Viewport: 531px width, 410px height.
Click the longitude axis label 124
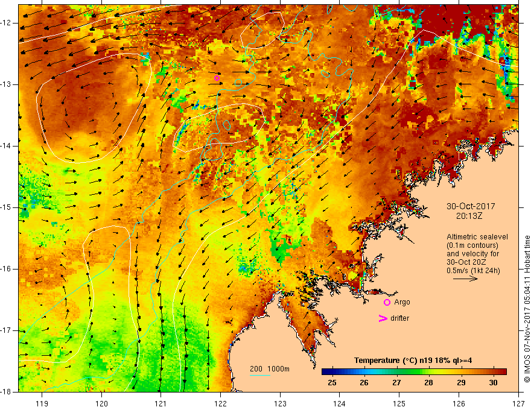340,403
